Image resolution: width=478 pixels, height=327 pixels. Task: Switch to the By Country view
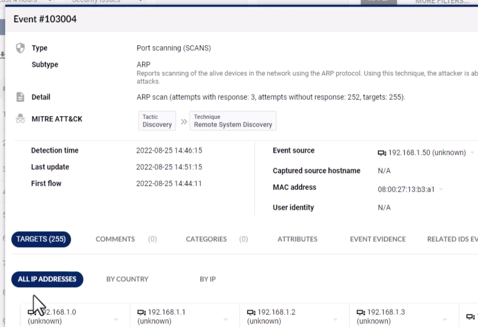pos(127,279)
